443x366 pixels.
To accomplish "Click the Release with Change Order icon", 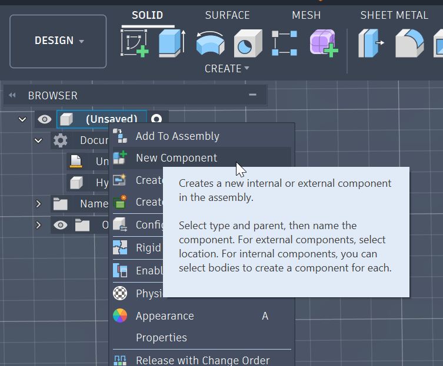I will point(120,361).
